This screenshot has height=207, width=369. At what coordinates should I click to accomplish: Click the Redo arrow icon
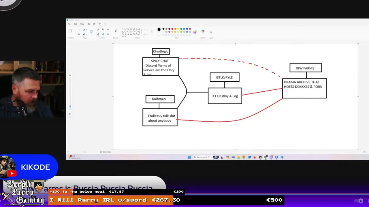(x=105, y=24)
